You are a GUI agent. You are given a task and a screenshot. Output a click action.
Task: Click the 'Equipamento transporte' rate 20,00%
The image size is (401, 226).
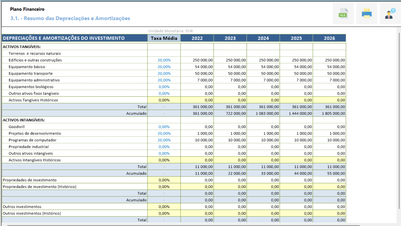(x=164, y=74)
